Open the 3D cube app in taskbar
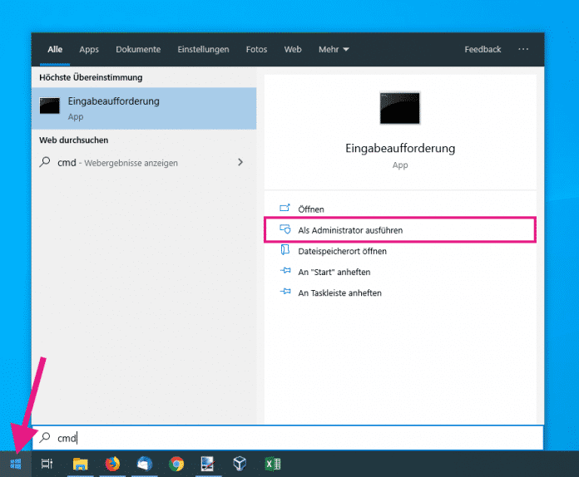 (240, 464)
